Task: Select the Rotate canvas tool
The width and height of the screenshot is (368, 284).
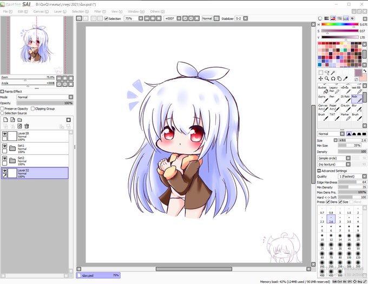Action: (333, 79)
